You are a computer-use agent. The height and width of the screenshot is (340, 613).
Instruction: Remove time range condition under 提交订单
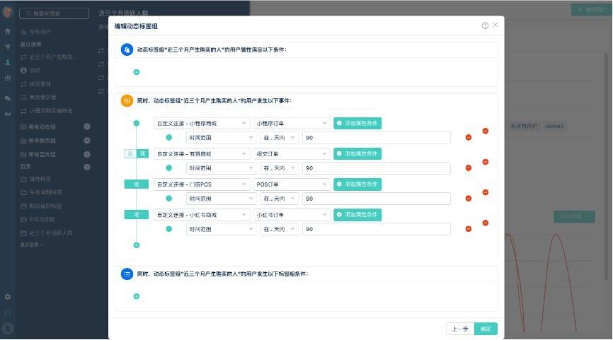[x=469, y=168]
